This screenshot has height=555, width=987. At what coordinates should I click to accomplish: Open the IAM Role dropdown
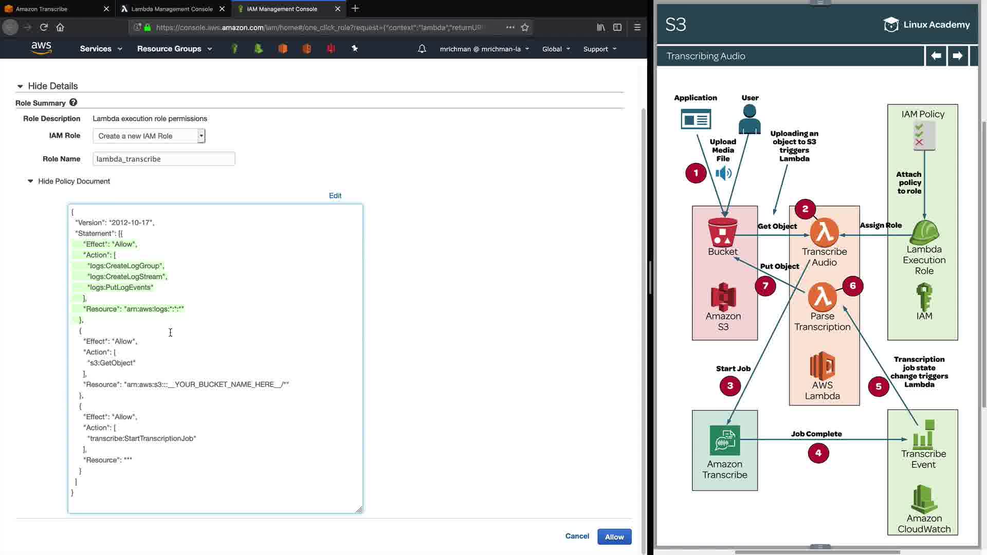tap(149, 136)
